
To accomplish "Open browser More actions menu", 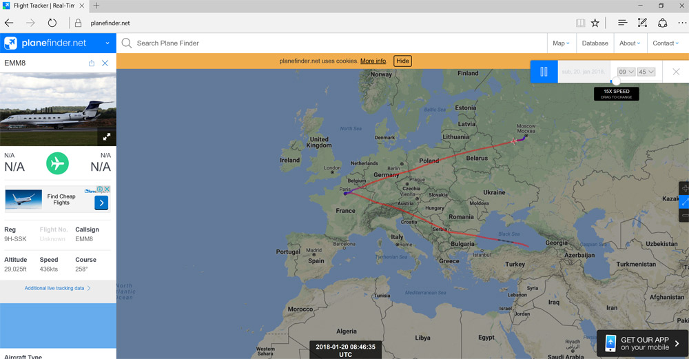I will [x=682, y=23].
